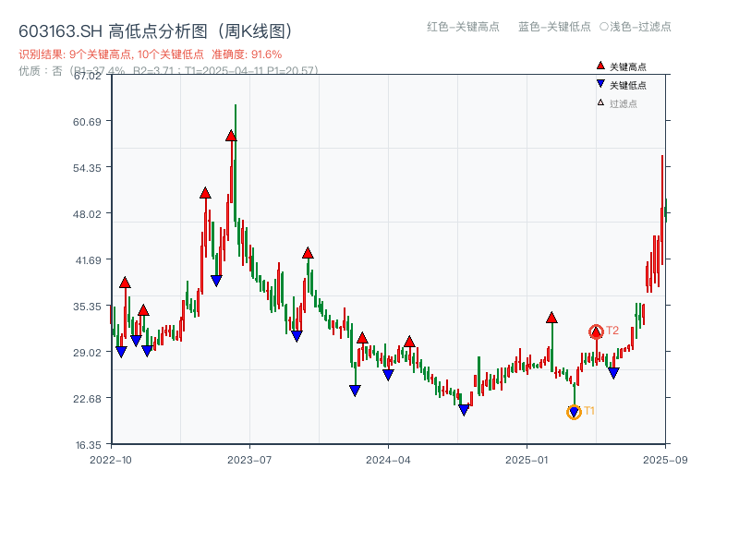Click the T1 orange circled low-point marker
Screen dimensions: 739x554
point(573,411)
